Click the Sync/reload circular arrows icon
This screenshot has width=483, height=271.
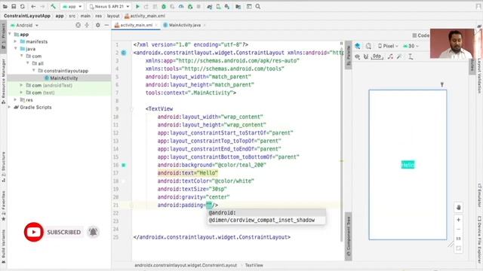[23, 7]
